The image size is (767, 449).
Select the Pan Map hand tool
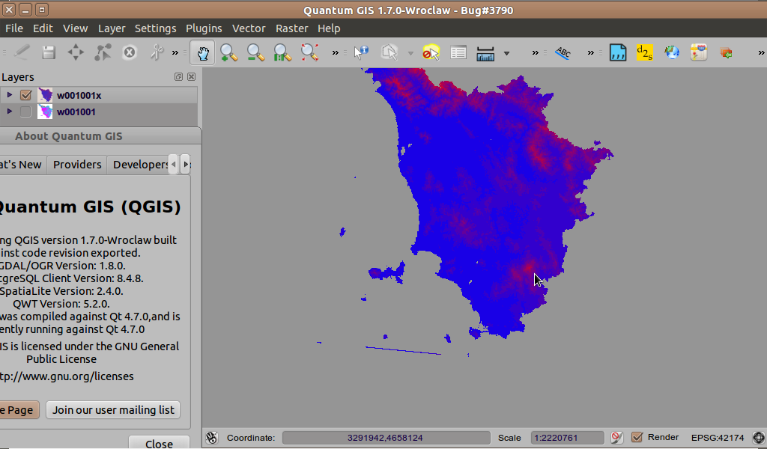coord(203,52)
